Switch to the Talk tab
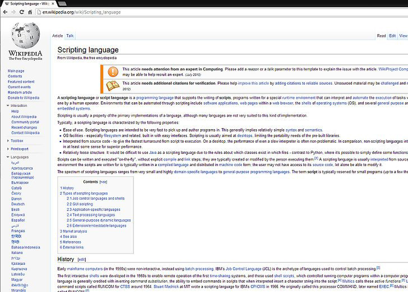Screen dimensions: 408x292 pos(69,36)
